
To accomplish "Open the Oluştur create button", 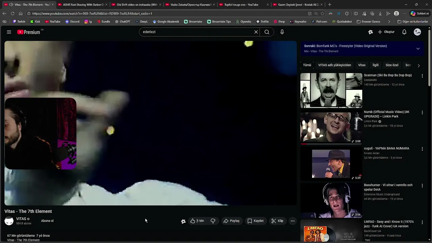I will tap(386, 32).
